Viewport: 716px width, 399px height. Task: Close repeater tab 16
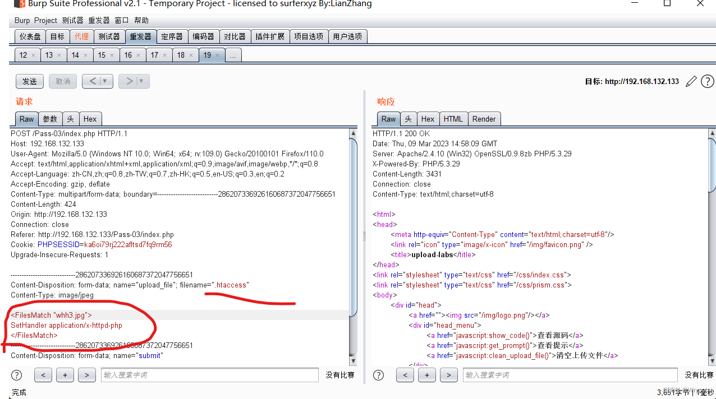click(139, 55)
